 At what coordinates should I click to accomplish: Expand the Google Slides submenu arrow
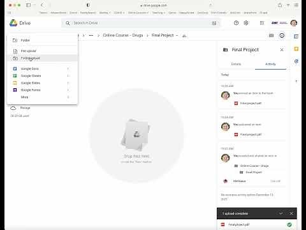coord(68,83)
